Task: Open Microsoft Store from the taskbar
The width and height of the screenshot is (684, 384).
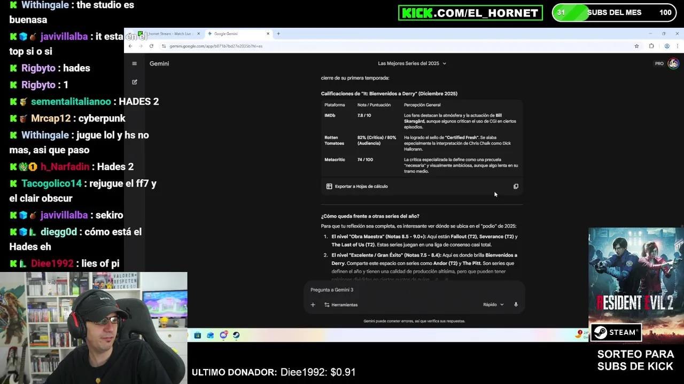Action: 197,335
